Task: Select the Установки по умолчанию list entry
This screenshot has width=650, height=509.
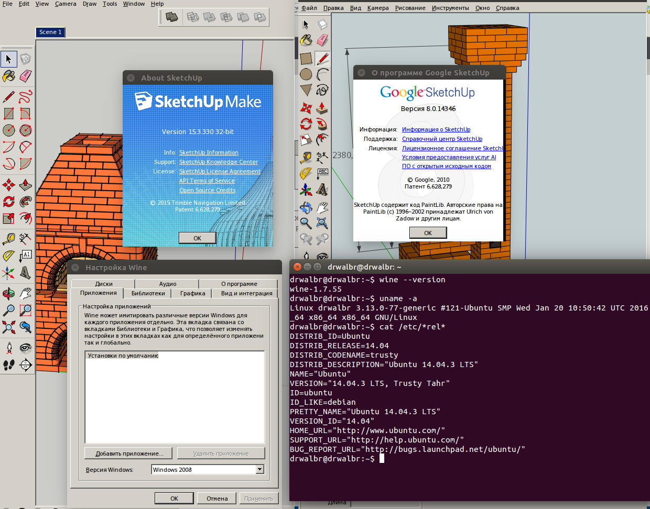Action: pos(123,356)
